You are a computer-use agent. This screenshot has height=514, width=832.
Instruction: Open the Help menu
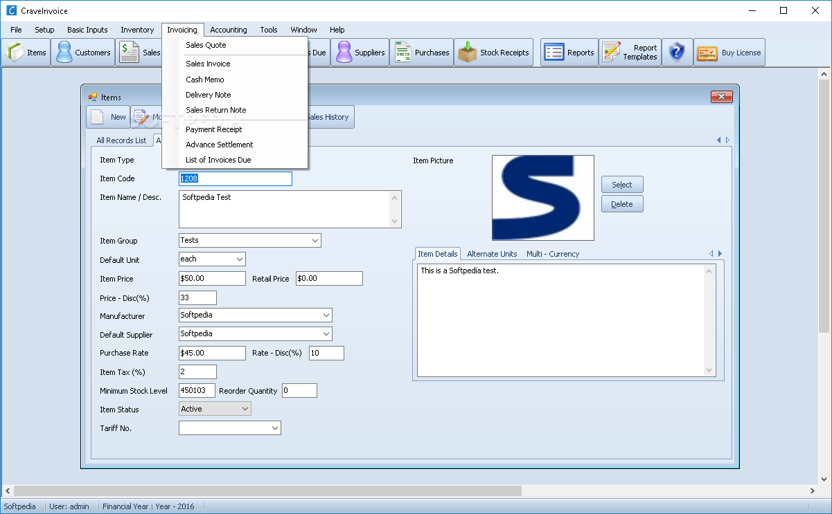pos(337,30)
